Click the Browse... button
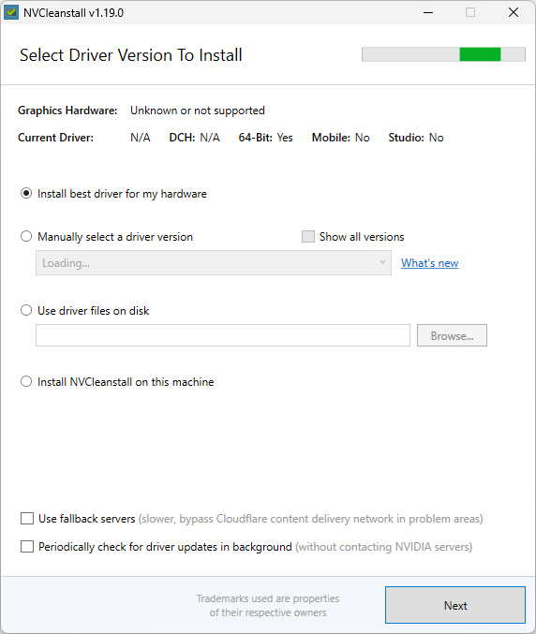Screen dimensions: 536x634 452,335
